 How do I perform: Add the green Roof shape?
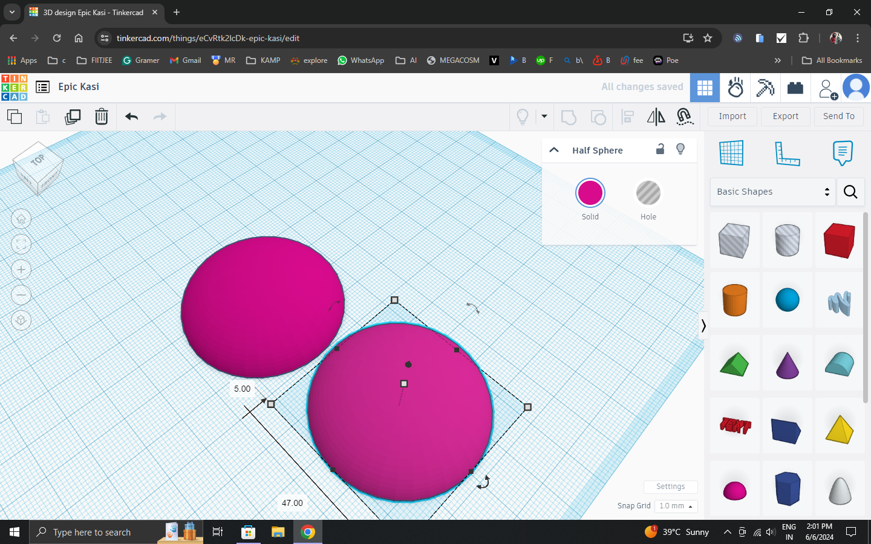pyautogui.click(x=735, y=364)
